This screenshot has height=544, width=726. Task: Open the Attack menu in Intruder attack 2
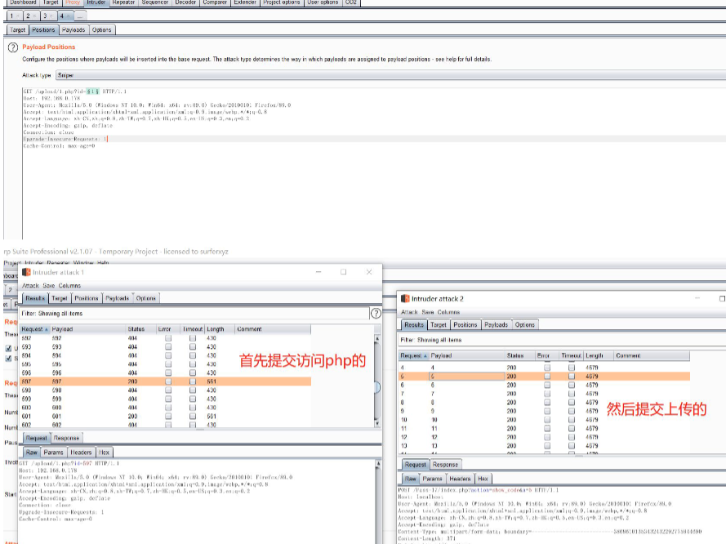(409, 312)
